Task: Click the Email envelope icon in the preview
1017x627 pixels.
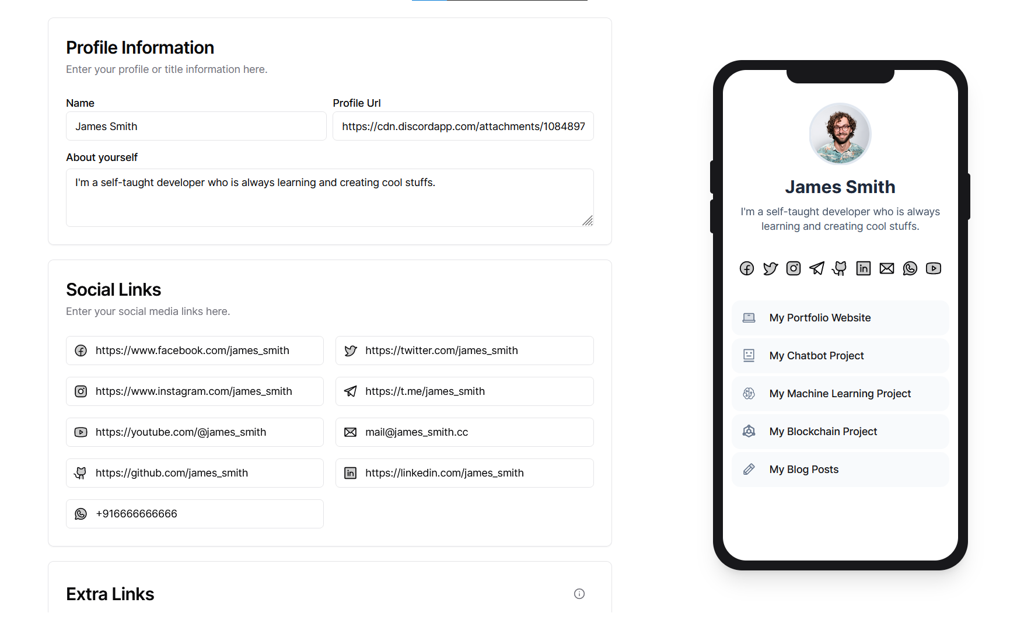Action: coord(887,268)
